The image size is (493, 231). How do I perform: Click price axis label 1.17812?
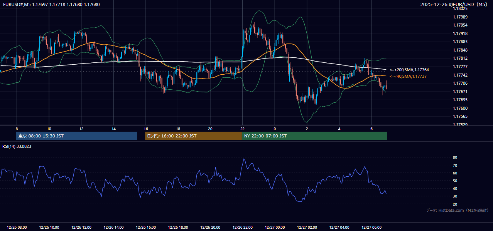(x=460, y=58)
